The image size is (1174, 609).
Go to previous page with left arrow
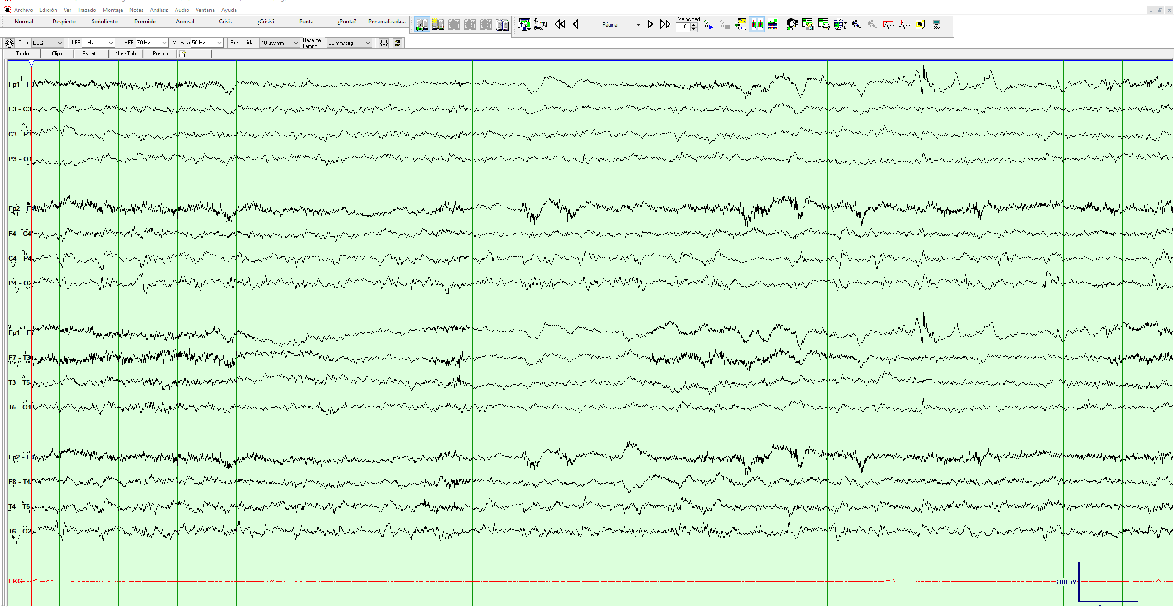coord(576,24)
